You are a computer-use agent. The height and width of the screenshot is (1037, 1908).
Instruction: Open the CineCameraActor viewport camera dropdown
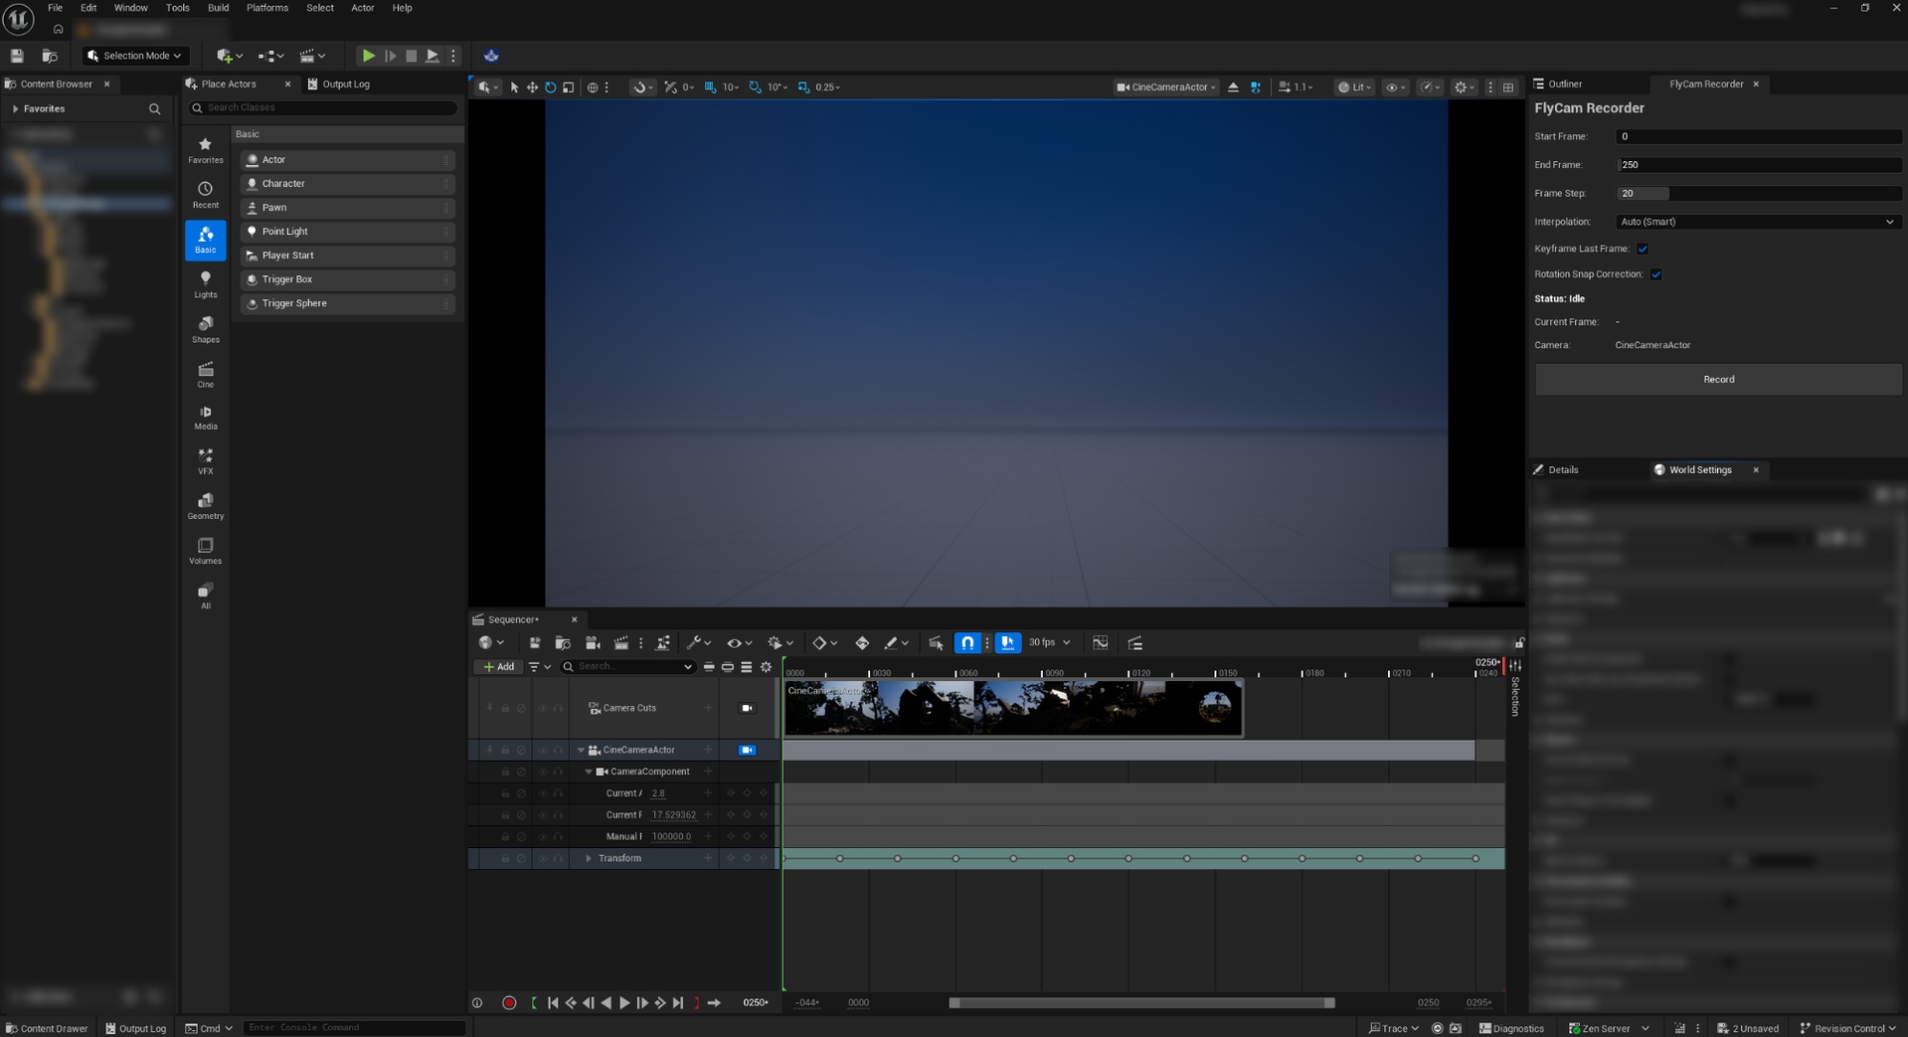pos(1165,86)
